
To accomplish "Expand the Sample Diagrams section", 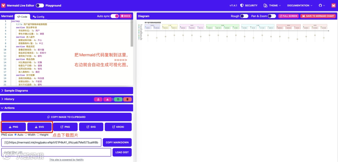I will tap(67, 91).
